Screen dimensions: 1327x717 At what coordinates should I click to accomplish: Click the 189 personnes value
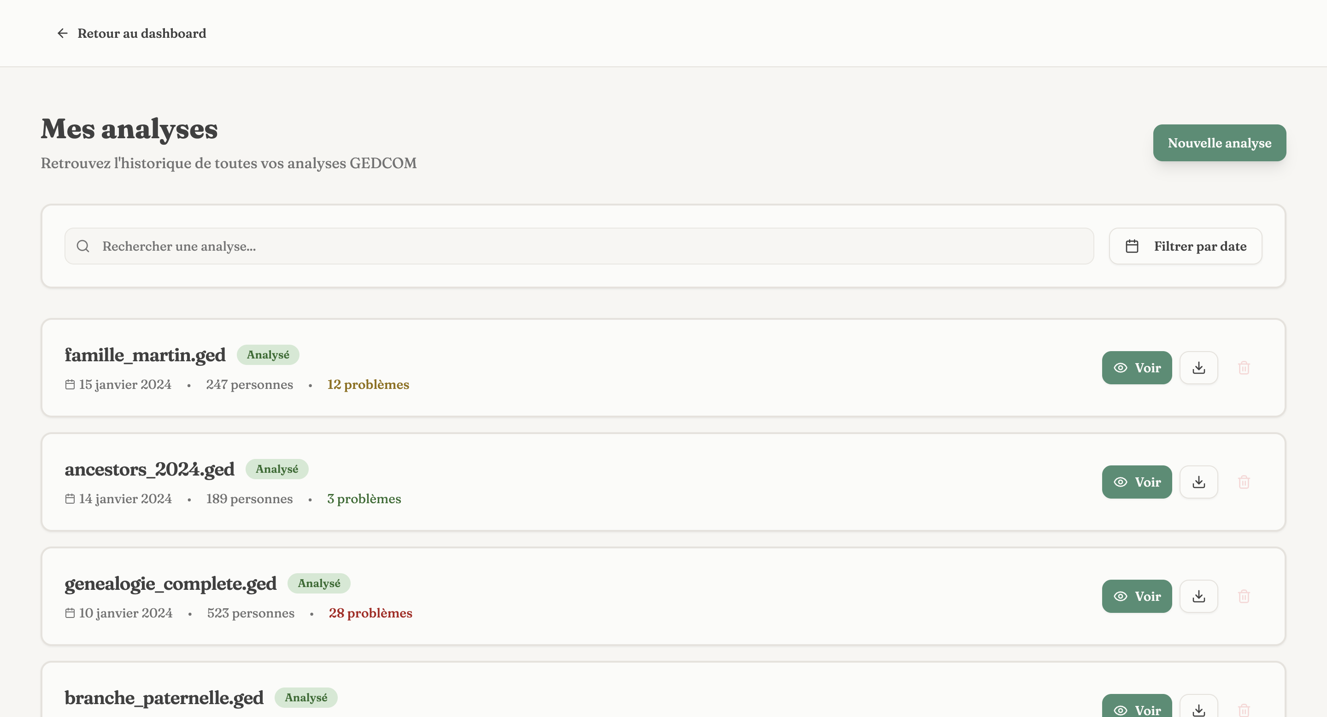tap(249, 499)
